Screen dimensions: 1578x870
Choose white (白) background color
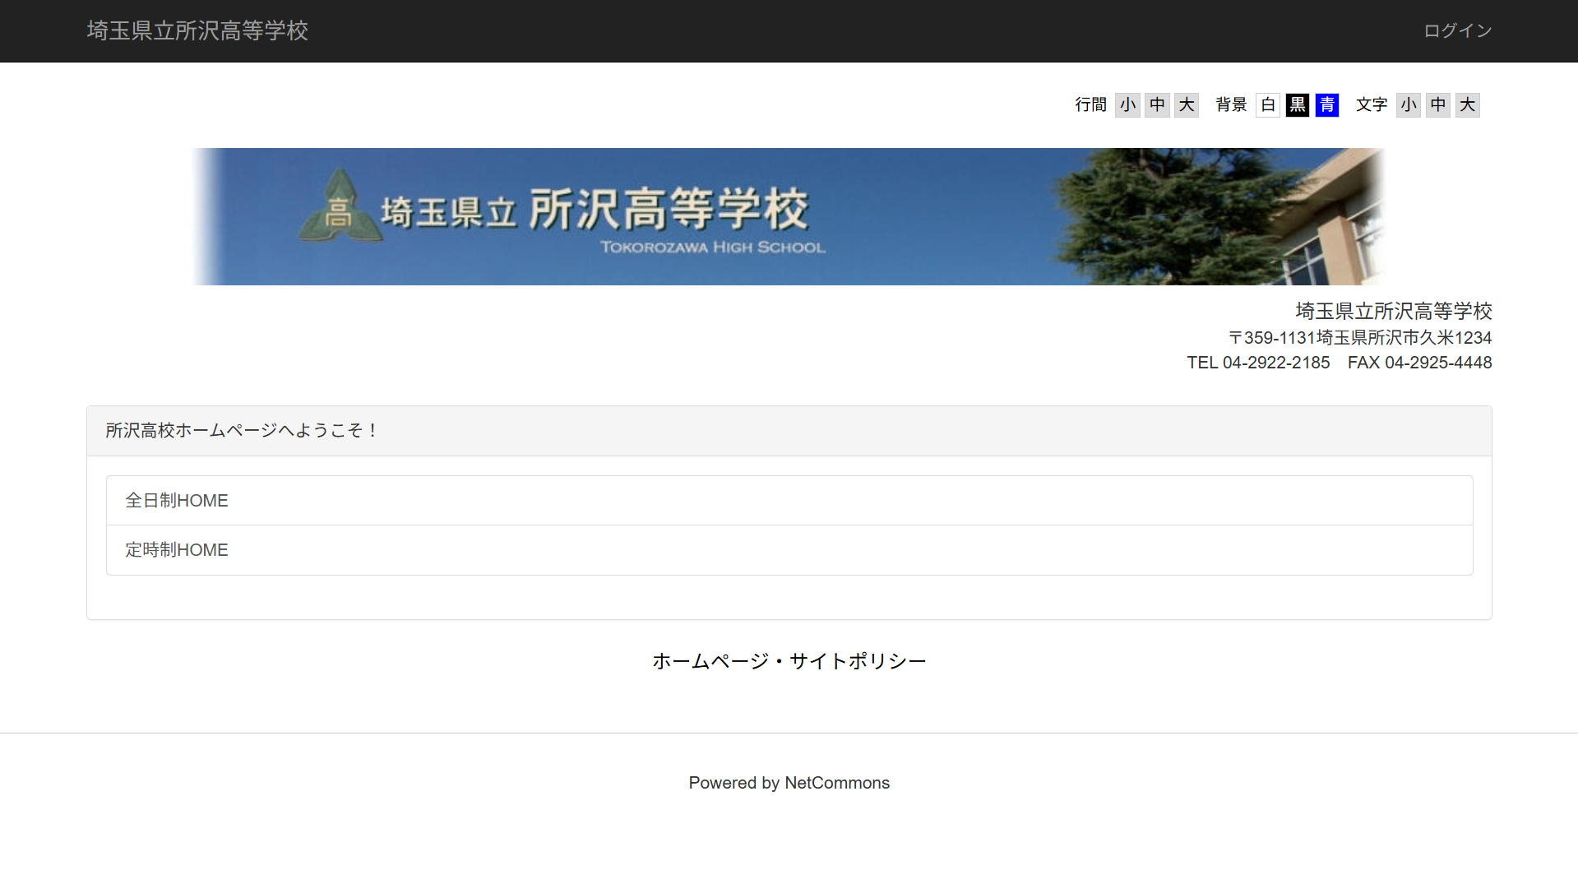(1268, 104)
